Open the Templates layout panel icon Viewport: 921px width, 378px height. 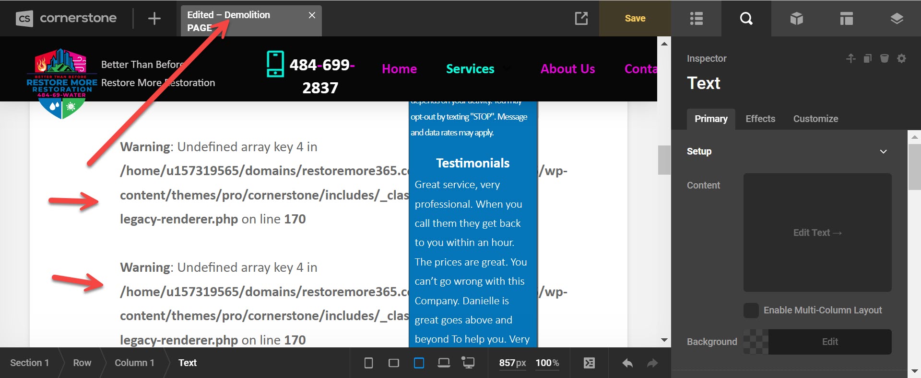coord(846,19)
